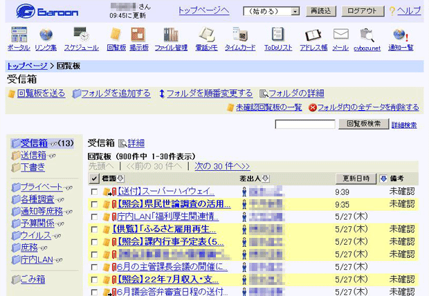Open the 各種調査 folder

[x=37, y=199]
